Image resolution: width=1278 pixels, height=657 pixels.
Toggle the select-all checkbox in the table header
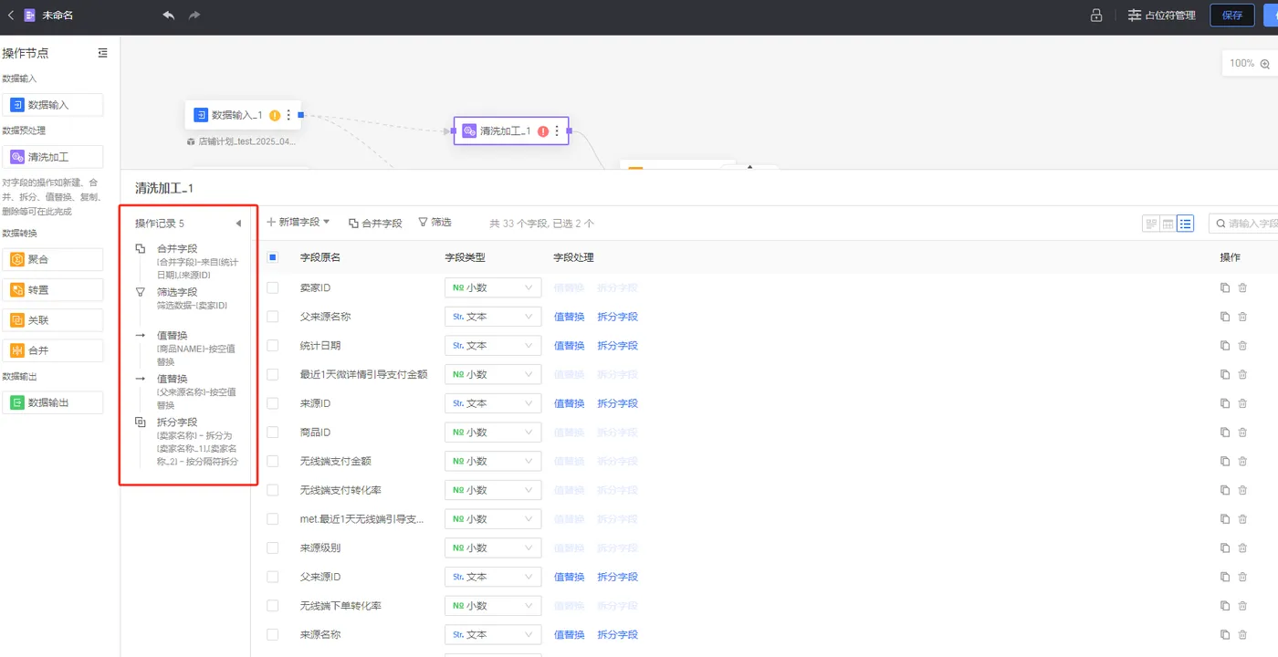(x=272, y=257)
